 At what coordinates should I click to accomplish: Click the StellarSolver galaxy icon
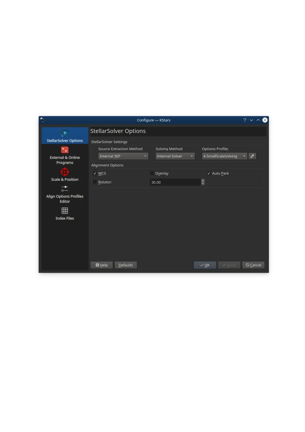tap(65, 133)
